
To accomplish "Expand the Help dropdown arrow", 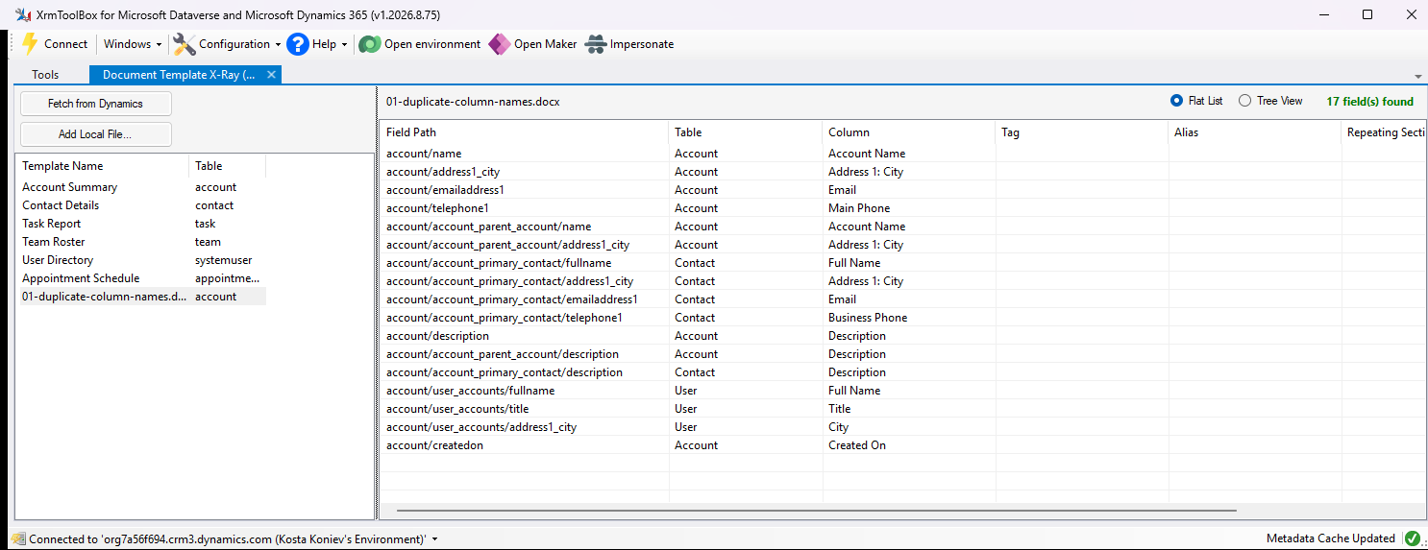I will click(344, 44).
